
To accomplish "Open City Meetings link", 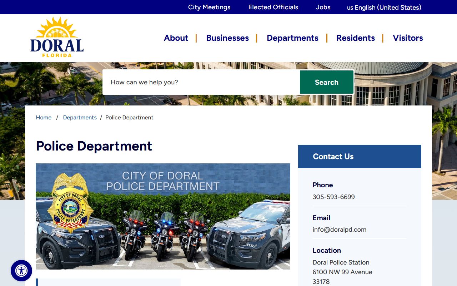I will point(209,7).
